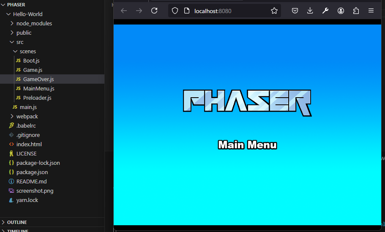Open the wrench developer tools icon
The image size is (385, 232).
[325, 11]
